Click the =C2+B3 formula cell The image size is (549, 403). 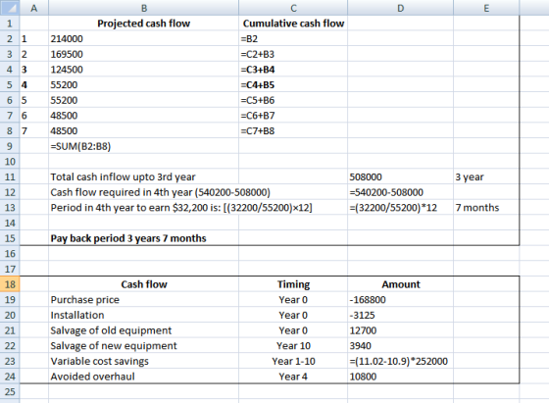[293, 54]
